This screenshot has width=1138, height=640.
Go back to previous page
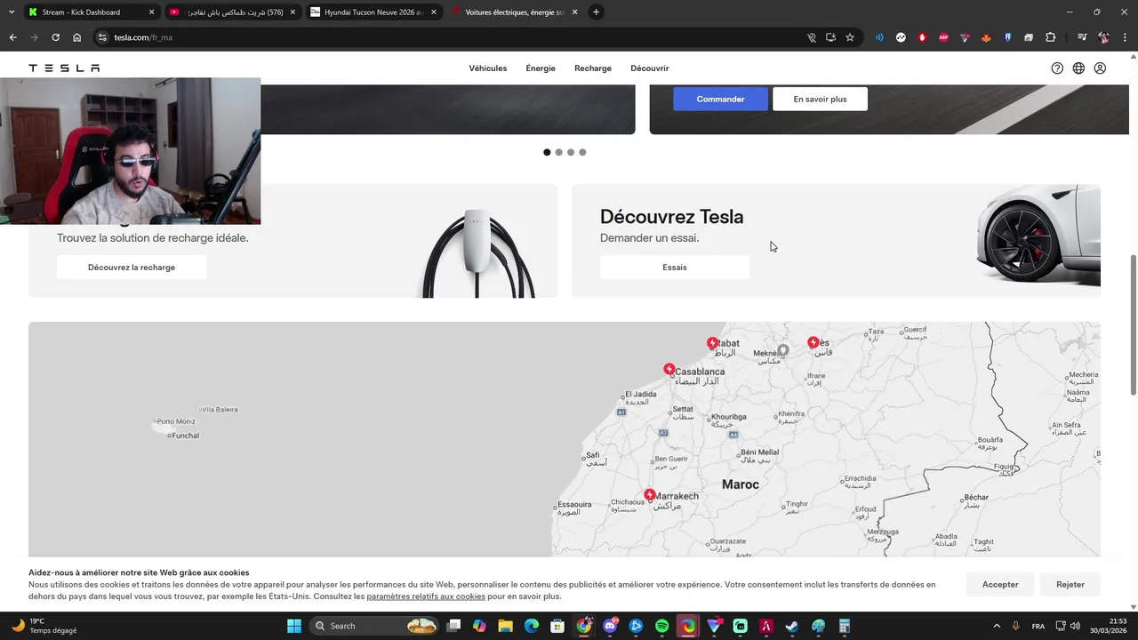tap(12, 37)
